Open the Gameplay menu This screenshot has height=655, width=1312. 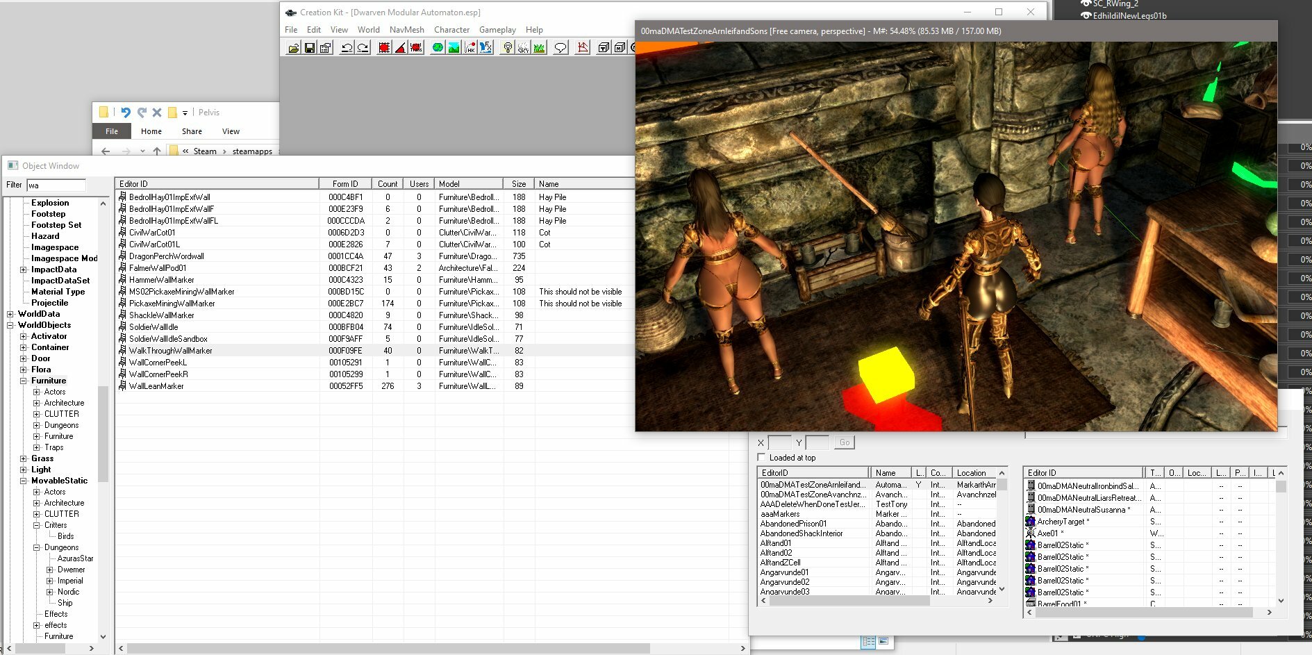(497, 30)
